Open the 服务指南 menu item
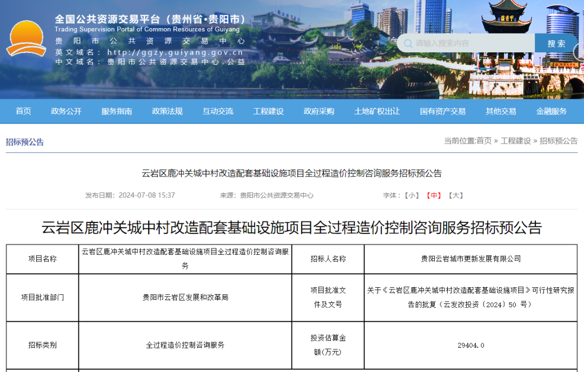The width and height of the screenshot is (584, 372). coord(117,111)
